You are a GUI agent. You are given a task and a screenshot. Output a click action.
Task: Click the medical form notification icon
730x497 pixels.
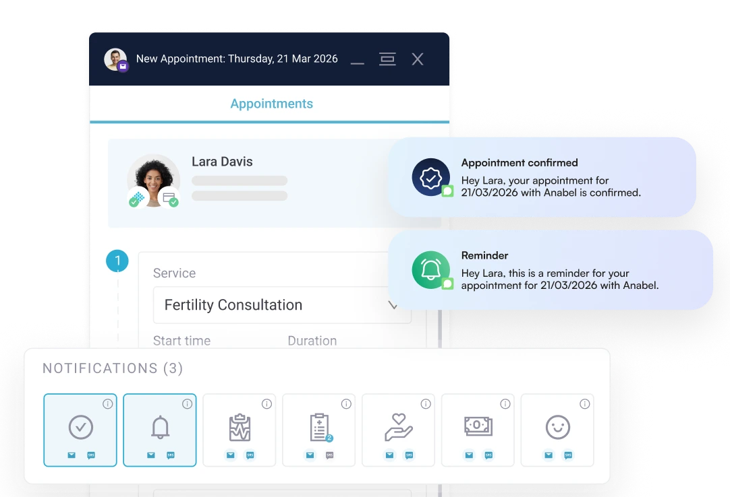pos(318,427)
